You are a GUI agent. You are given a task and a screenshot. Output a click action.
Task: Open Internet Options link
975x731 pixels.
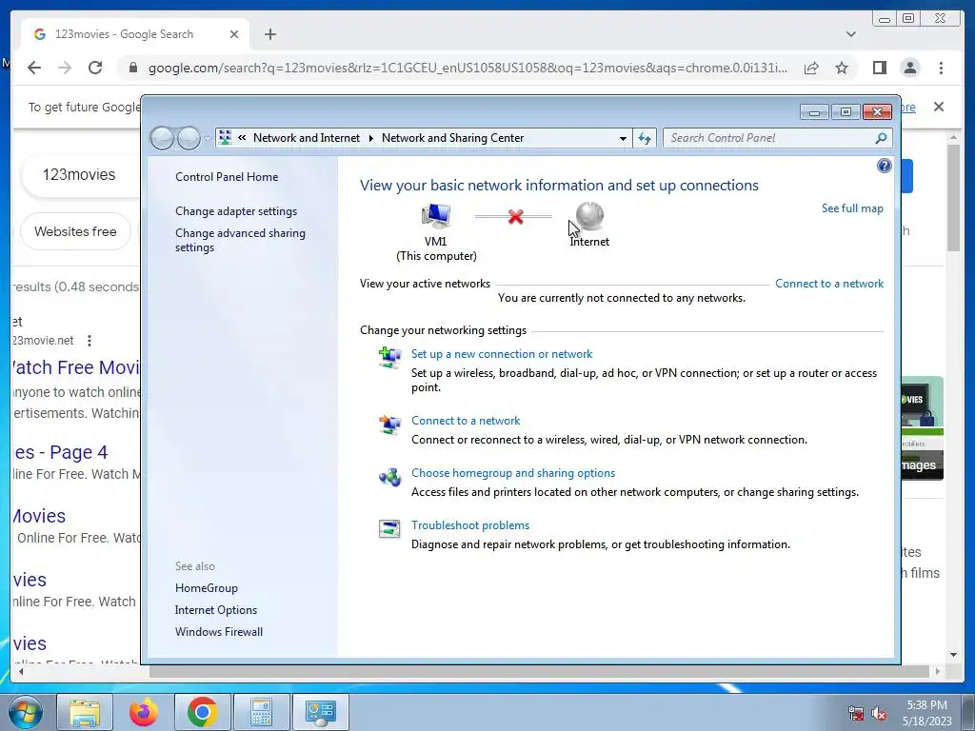pyautogui.click(x=216, y=610)
